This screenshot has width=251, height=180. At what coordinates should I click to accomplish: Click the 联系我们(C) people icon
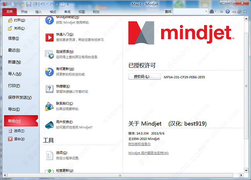pyautogui.click(x=49, y=106)
